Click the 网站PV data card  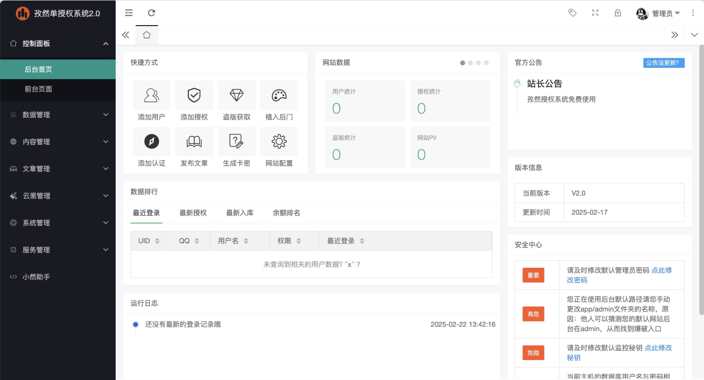tap(450, 147)
